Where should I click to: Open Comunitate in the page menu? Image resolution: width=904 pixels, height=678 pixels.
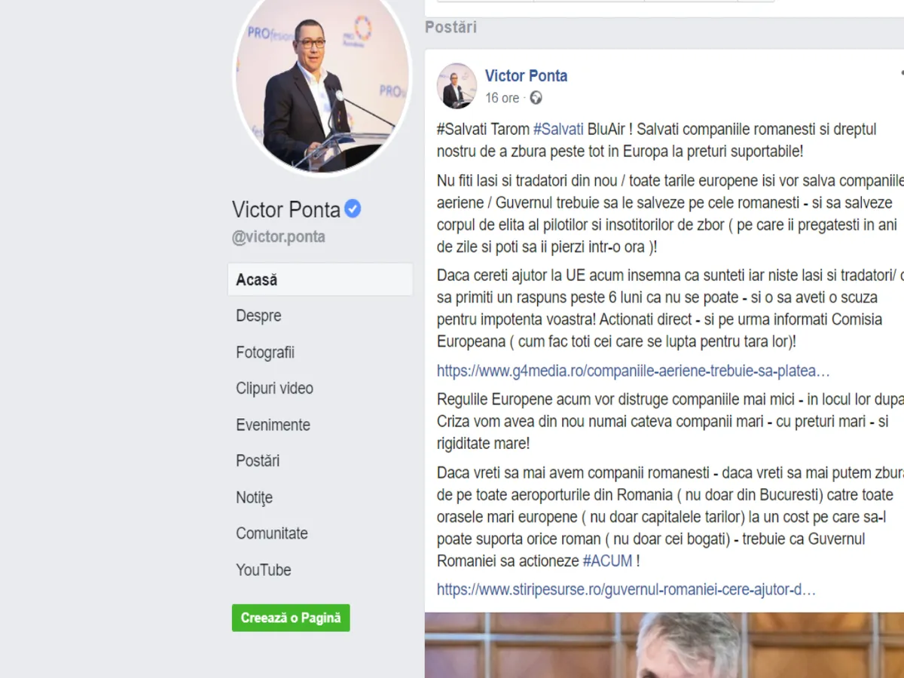pos(272,533)
